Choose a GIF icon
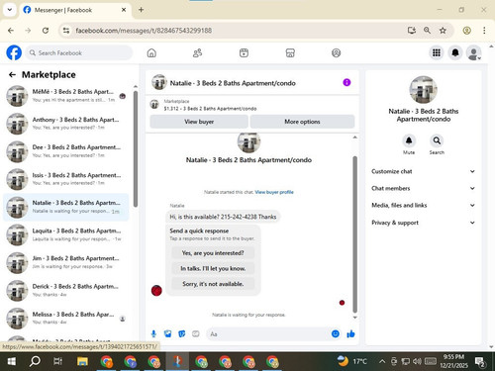Image resolution: width=495 pixels, height=371 pixels. coord(196,334)
